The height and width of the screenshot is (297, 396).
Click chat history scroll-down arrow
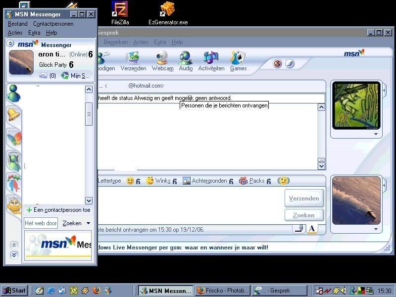(x=321, y=166)
